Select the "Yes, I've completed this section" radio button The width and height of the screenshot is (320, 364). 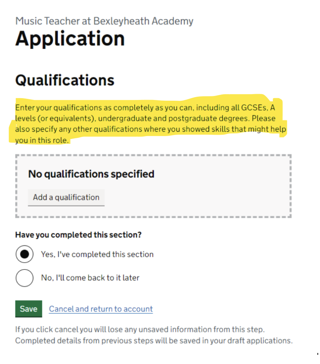pos(25,254)
